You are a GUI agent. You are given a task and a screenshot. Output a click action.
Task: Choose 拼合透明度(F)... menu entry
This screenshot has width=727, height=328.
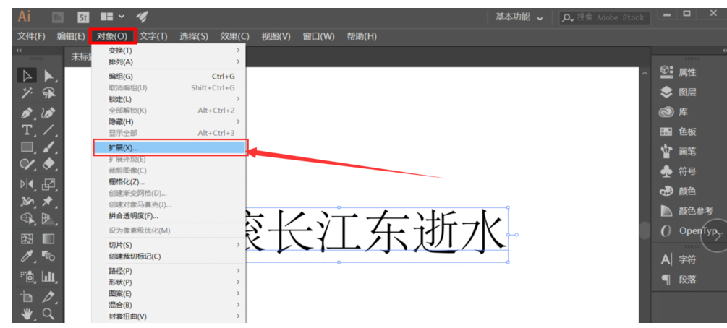pos(169,216)
